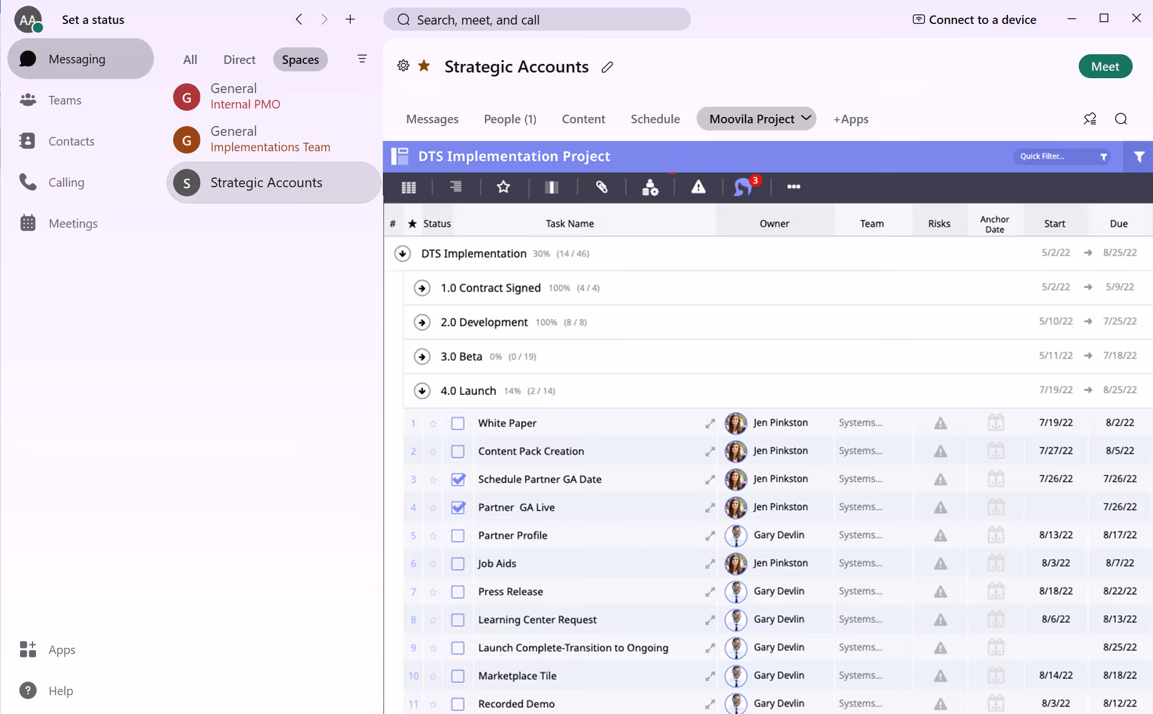Show All conversations filter
The width and height of the screenshot is (1153, 714).
[x=190, y=59]
